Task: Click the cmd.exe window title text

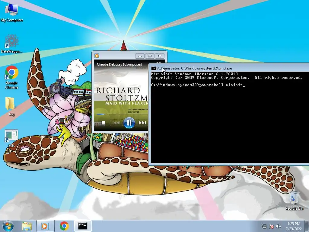Action: coord(194,68)
